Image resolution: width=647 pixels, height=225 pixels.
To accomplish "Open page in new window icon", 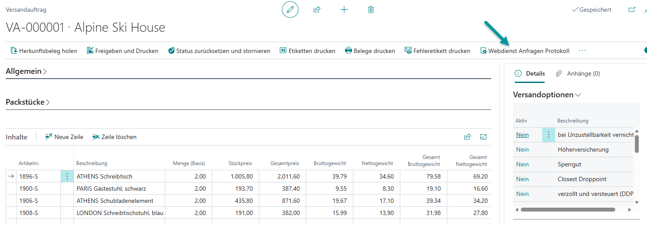I will tap(632, 10).
